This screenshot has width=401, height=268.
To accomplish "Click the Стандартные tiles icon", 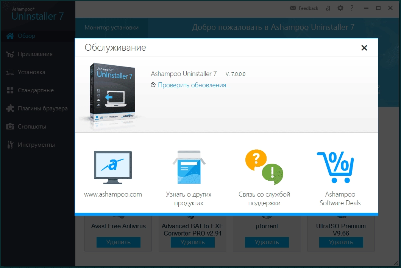I will point(10,90).
